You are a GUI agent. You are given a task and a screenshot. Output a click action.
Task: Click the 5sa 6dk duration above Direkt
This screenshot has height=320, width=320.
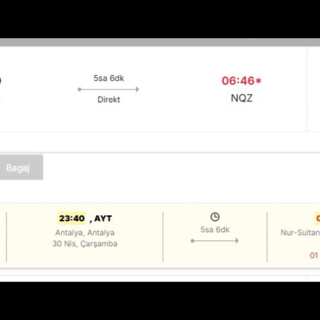click(x=109, y=78)
